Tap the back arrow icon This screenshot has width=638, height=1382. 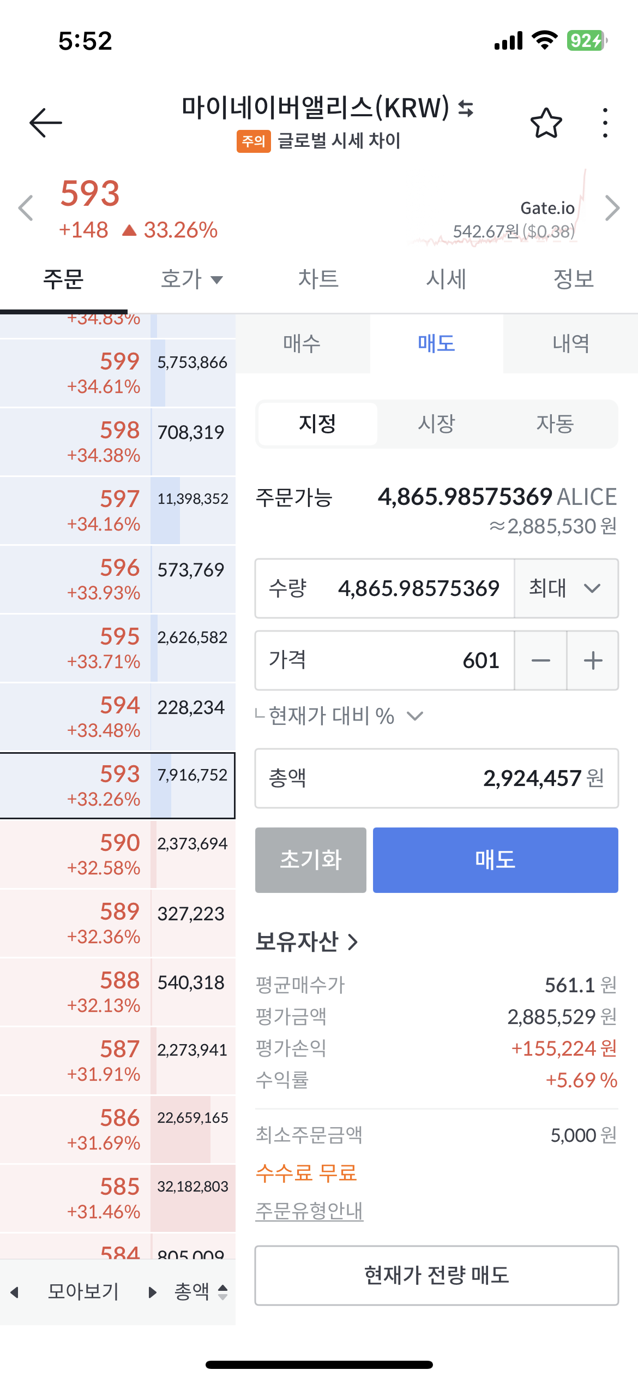pos(46,122)
